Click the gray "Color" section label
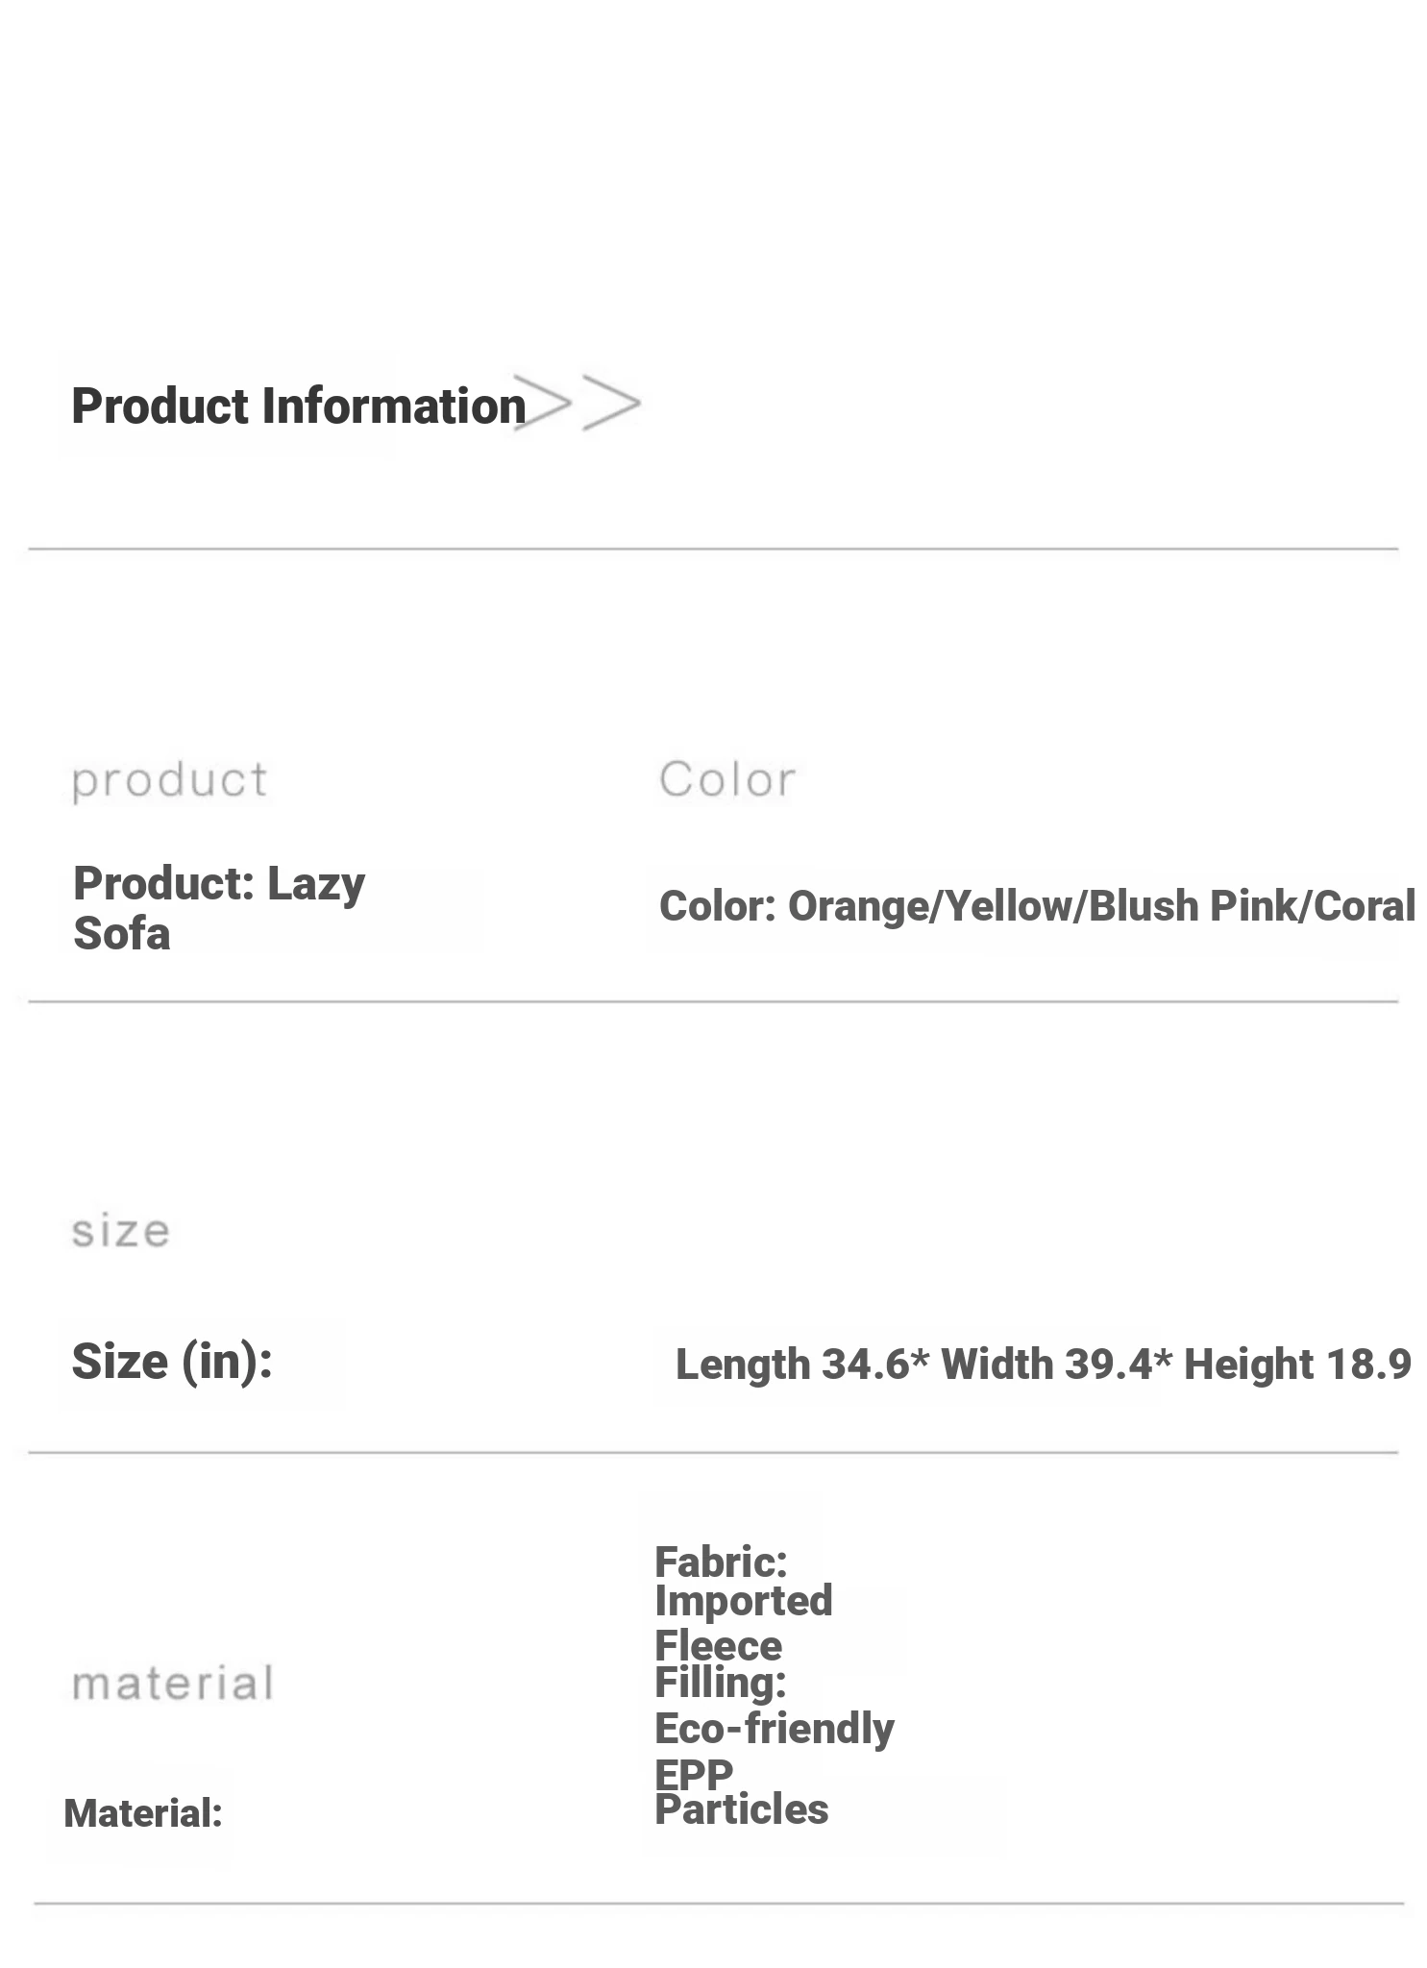Screen dimensions: 1427x1968 pos(727,779)
